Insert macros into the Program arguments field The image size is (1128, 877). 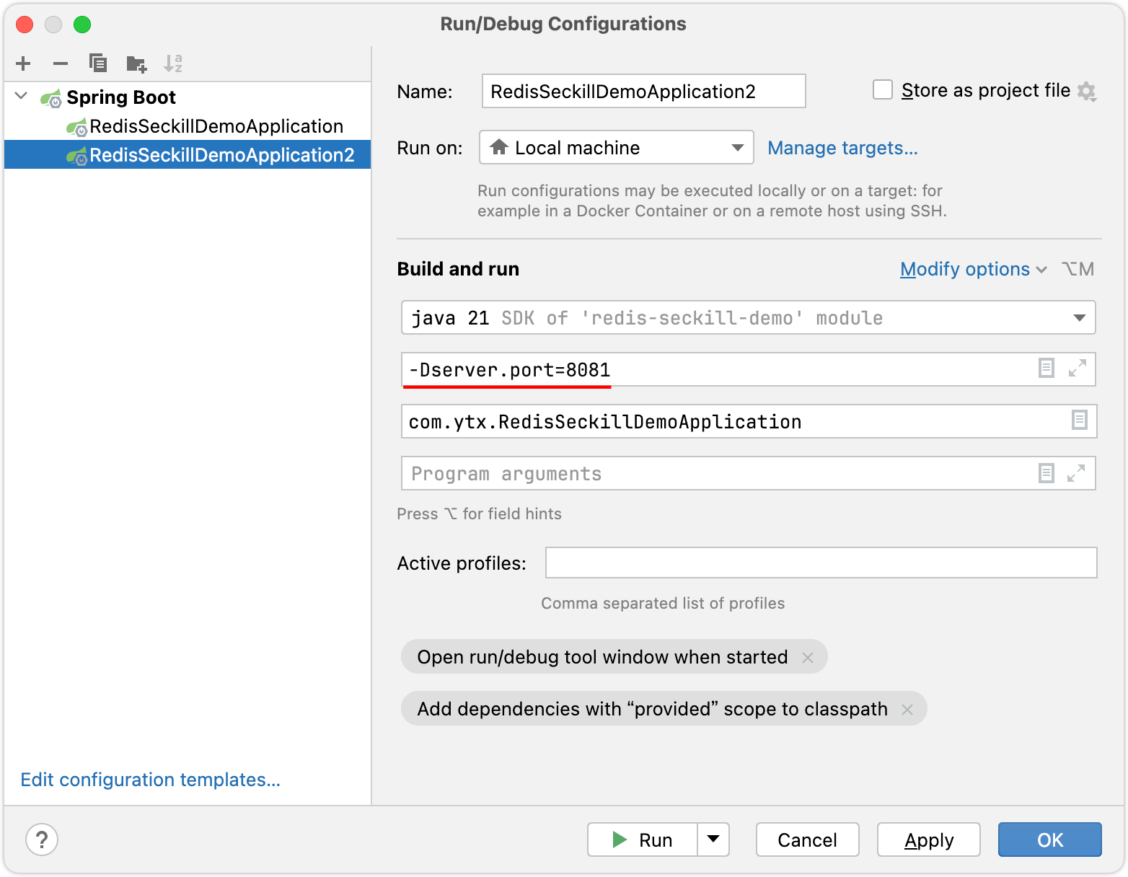pyautogui.click(x=1046, y=473)
